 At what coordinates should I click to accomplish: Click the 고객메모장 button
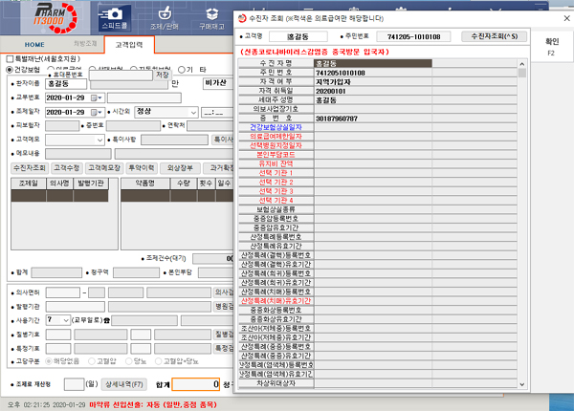(x=104, y=168)
